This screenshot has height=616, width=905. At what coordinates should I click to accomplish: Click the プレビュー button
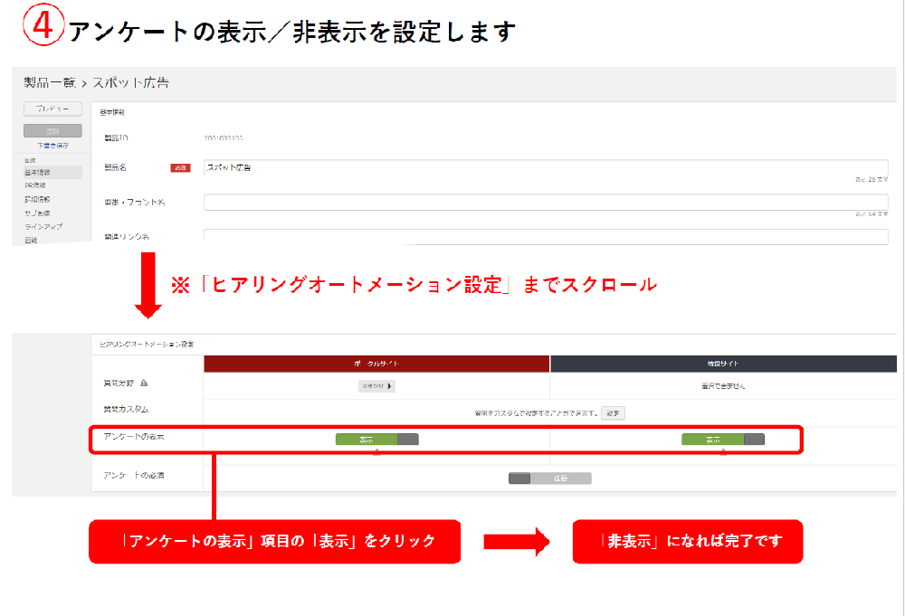pyautogui.click(x=52, y=109)
